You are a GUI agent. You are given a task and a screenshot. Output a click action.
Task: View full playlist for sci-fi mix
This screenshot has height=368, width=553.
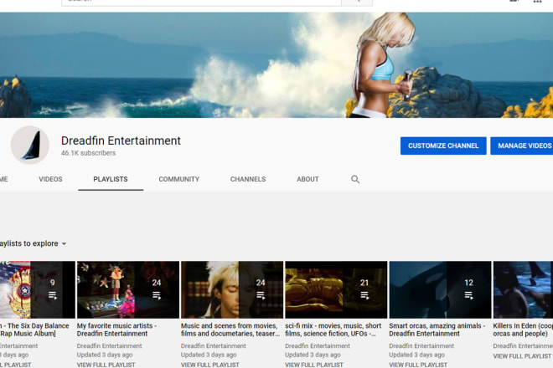tap(314, 365)
